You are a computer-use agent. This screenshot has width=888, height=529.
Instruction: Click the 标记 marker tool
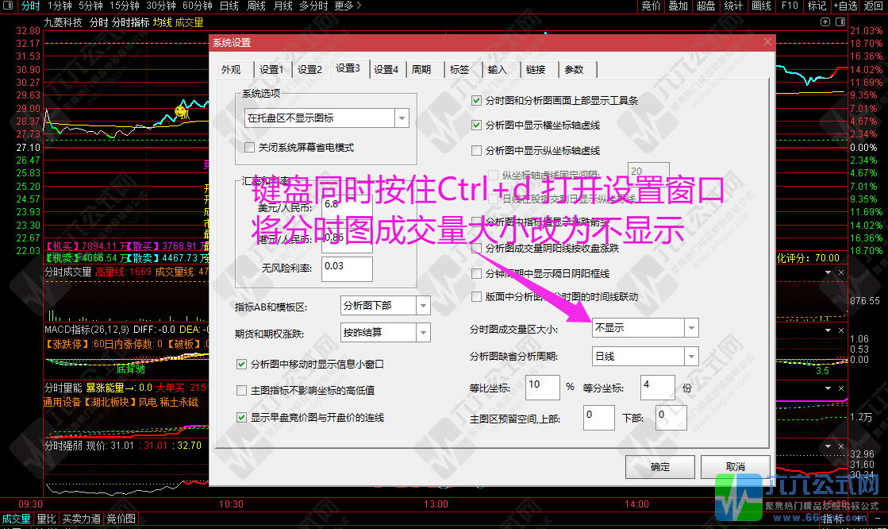click(816, 6)
